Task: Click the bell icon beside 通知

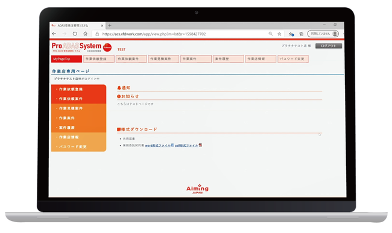Action: click(119, 88)
